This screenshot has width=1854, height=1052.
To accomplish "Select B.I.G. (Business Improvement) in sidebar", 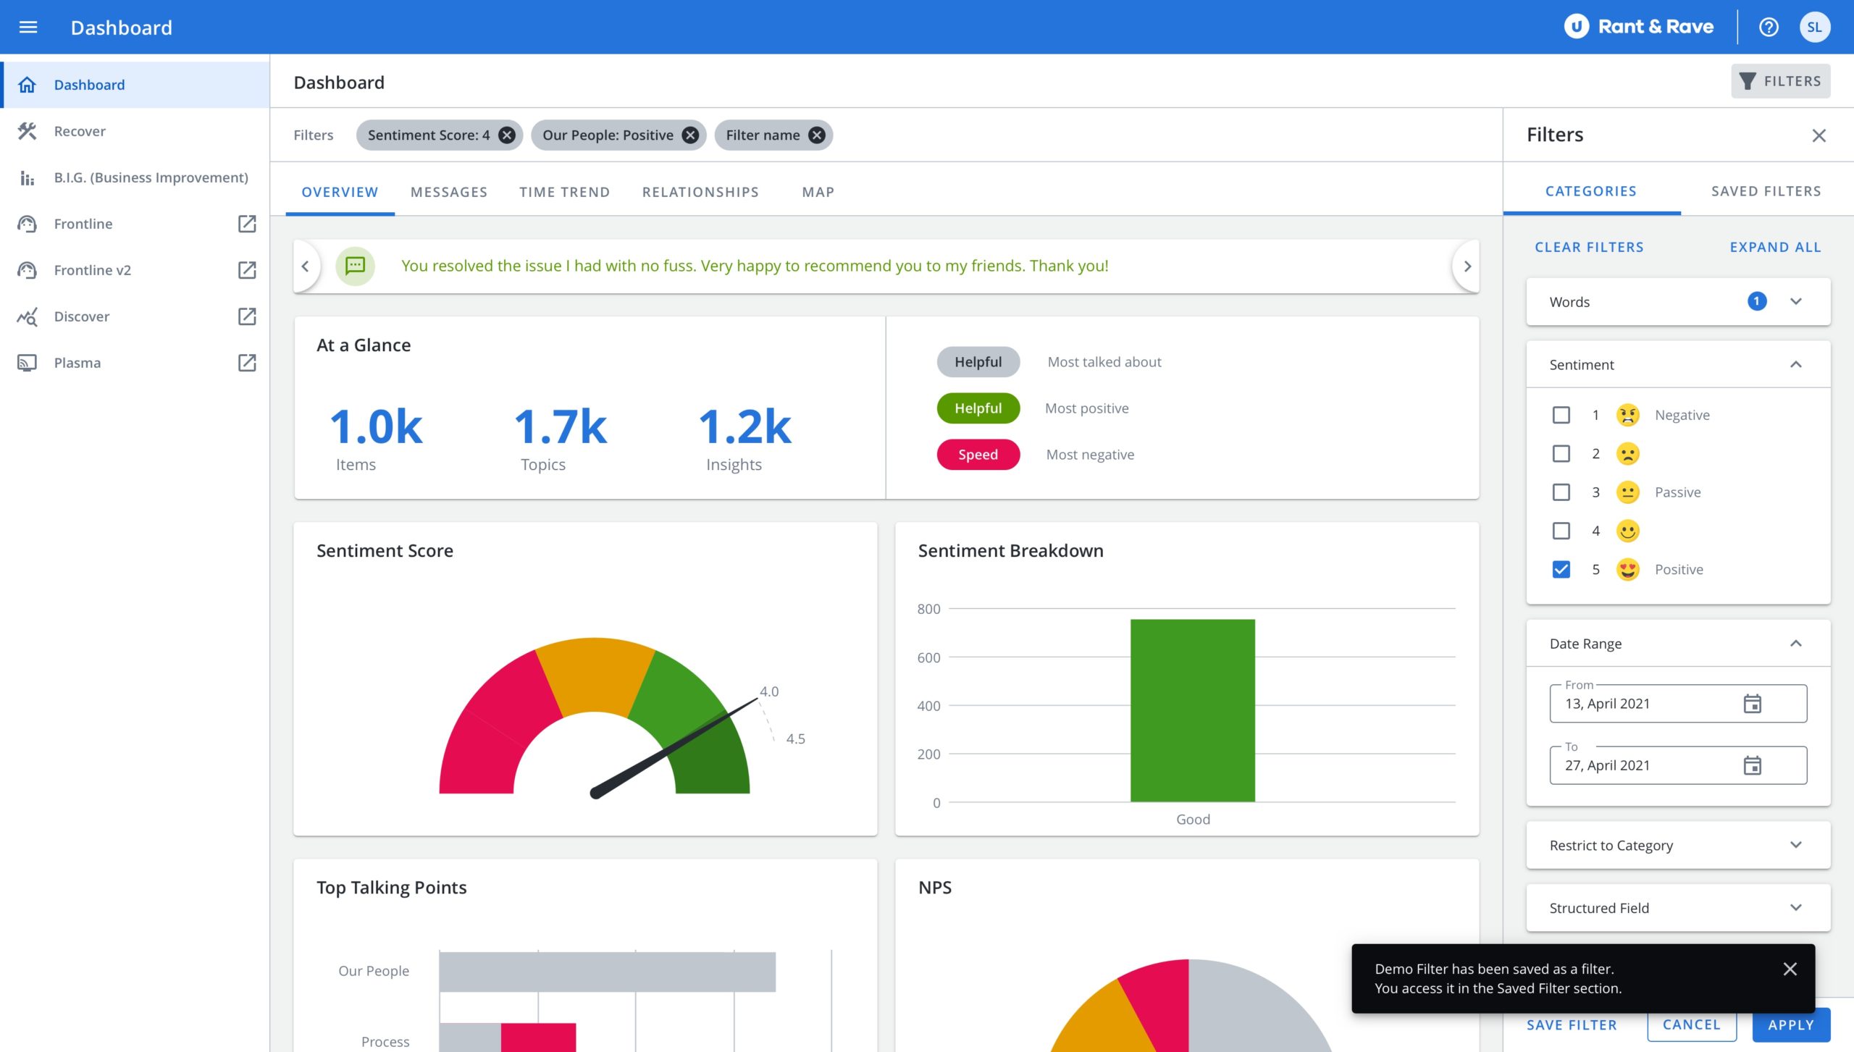I will pos(136,177).
